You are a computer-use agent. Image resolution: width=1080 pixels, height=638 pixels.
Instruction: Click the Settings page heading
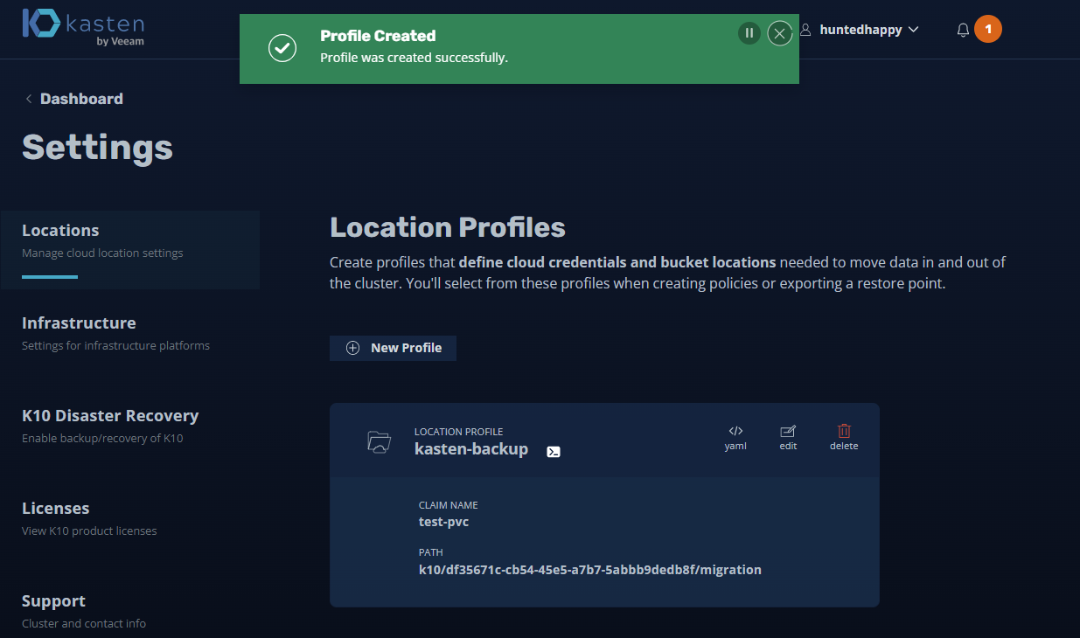click(97, 147)
